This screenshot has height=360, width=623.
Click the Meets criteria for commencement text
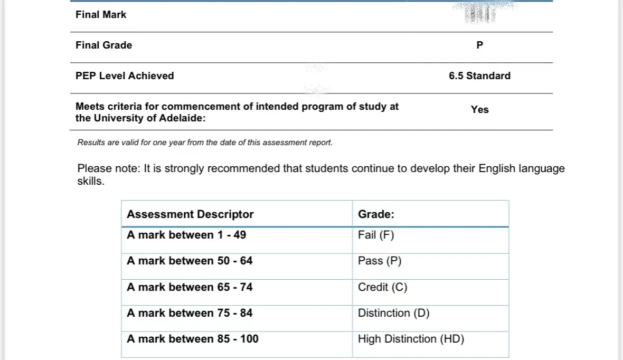click(x=237, y=112)
